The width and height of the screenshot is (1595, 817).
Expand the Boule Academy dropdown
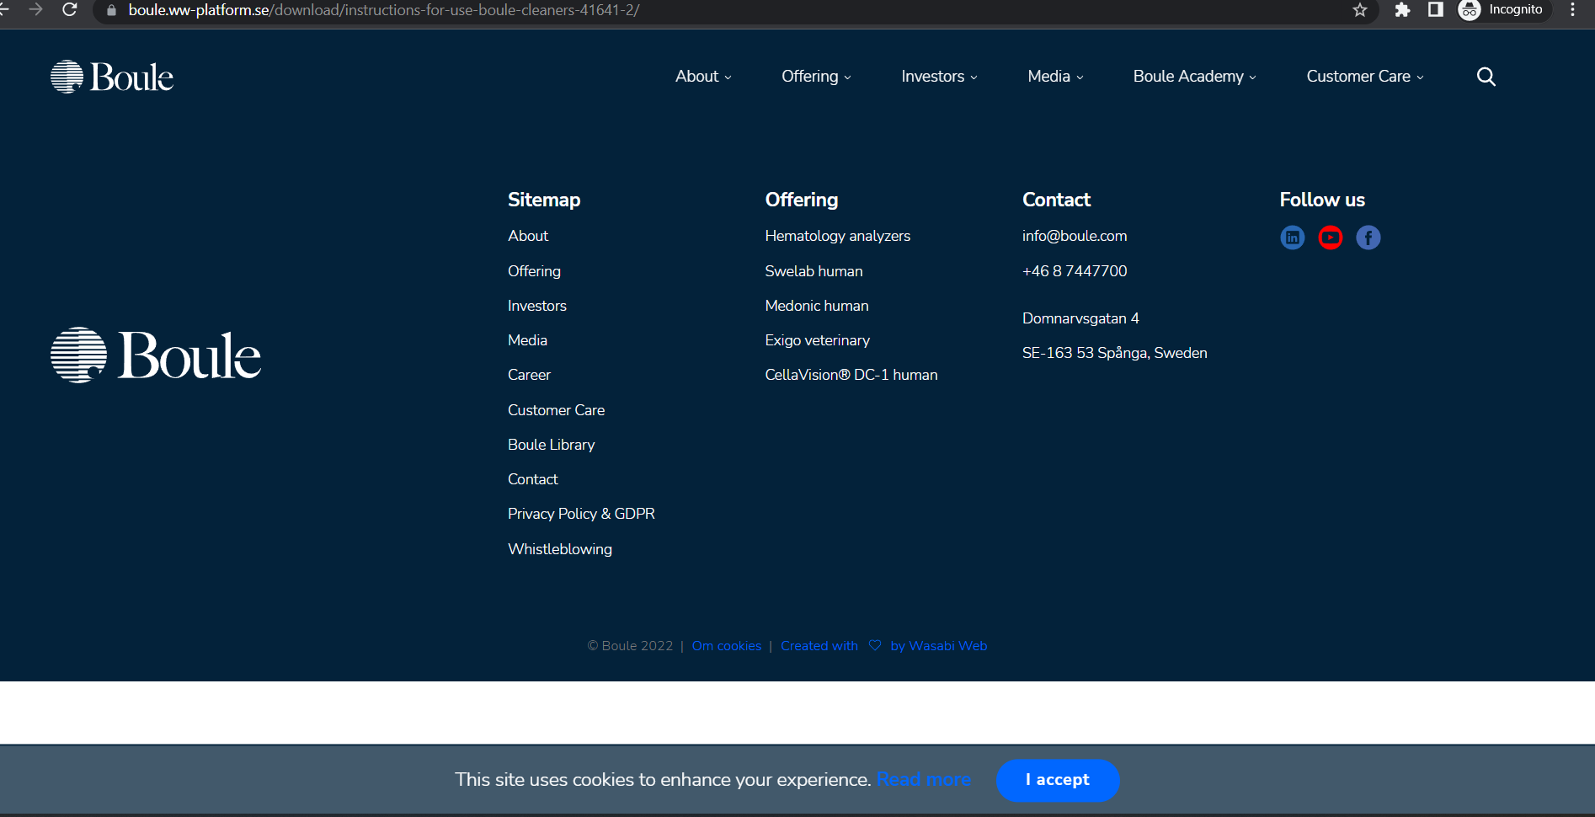coord(1194,77)
